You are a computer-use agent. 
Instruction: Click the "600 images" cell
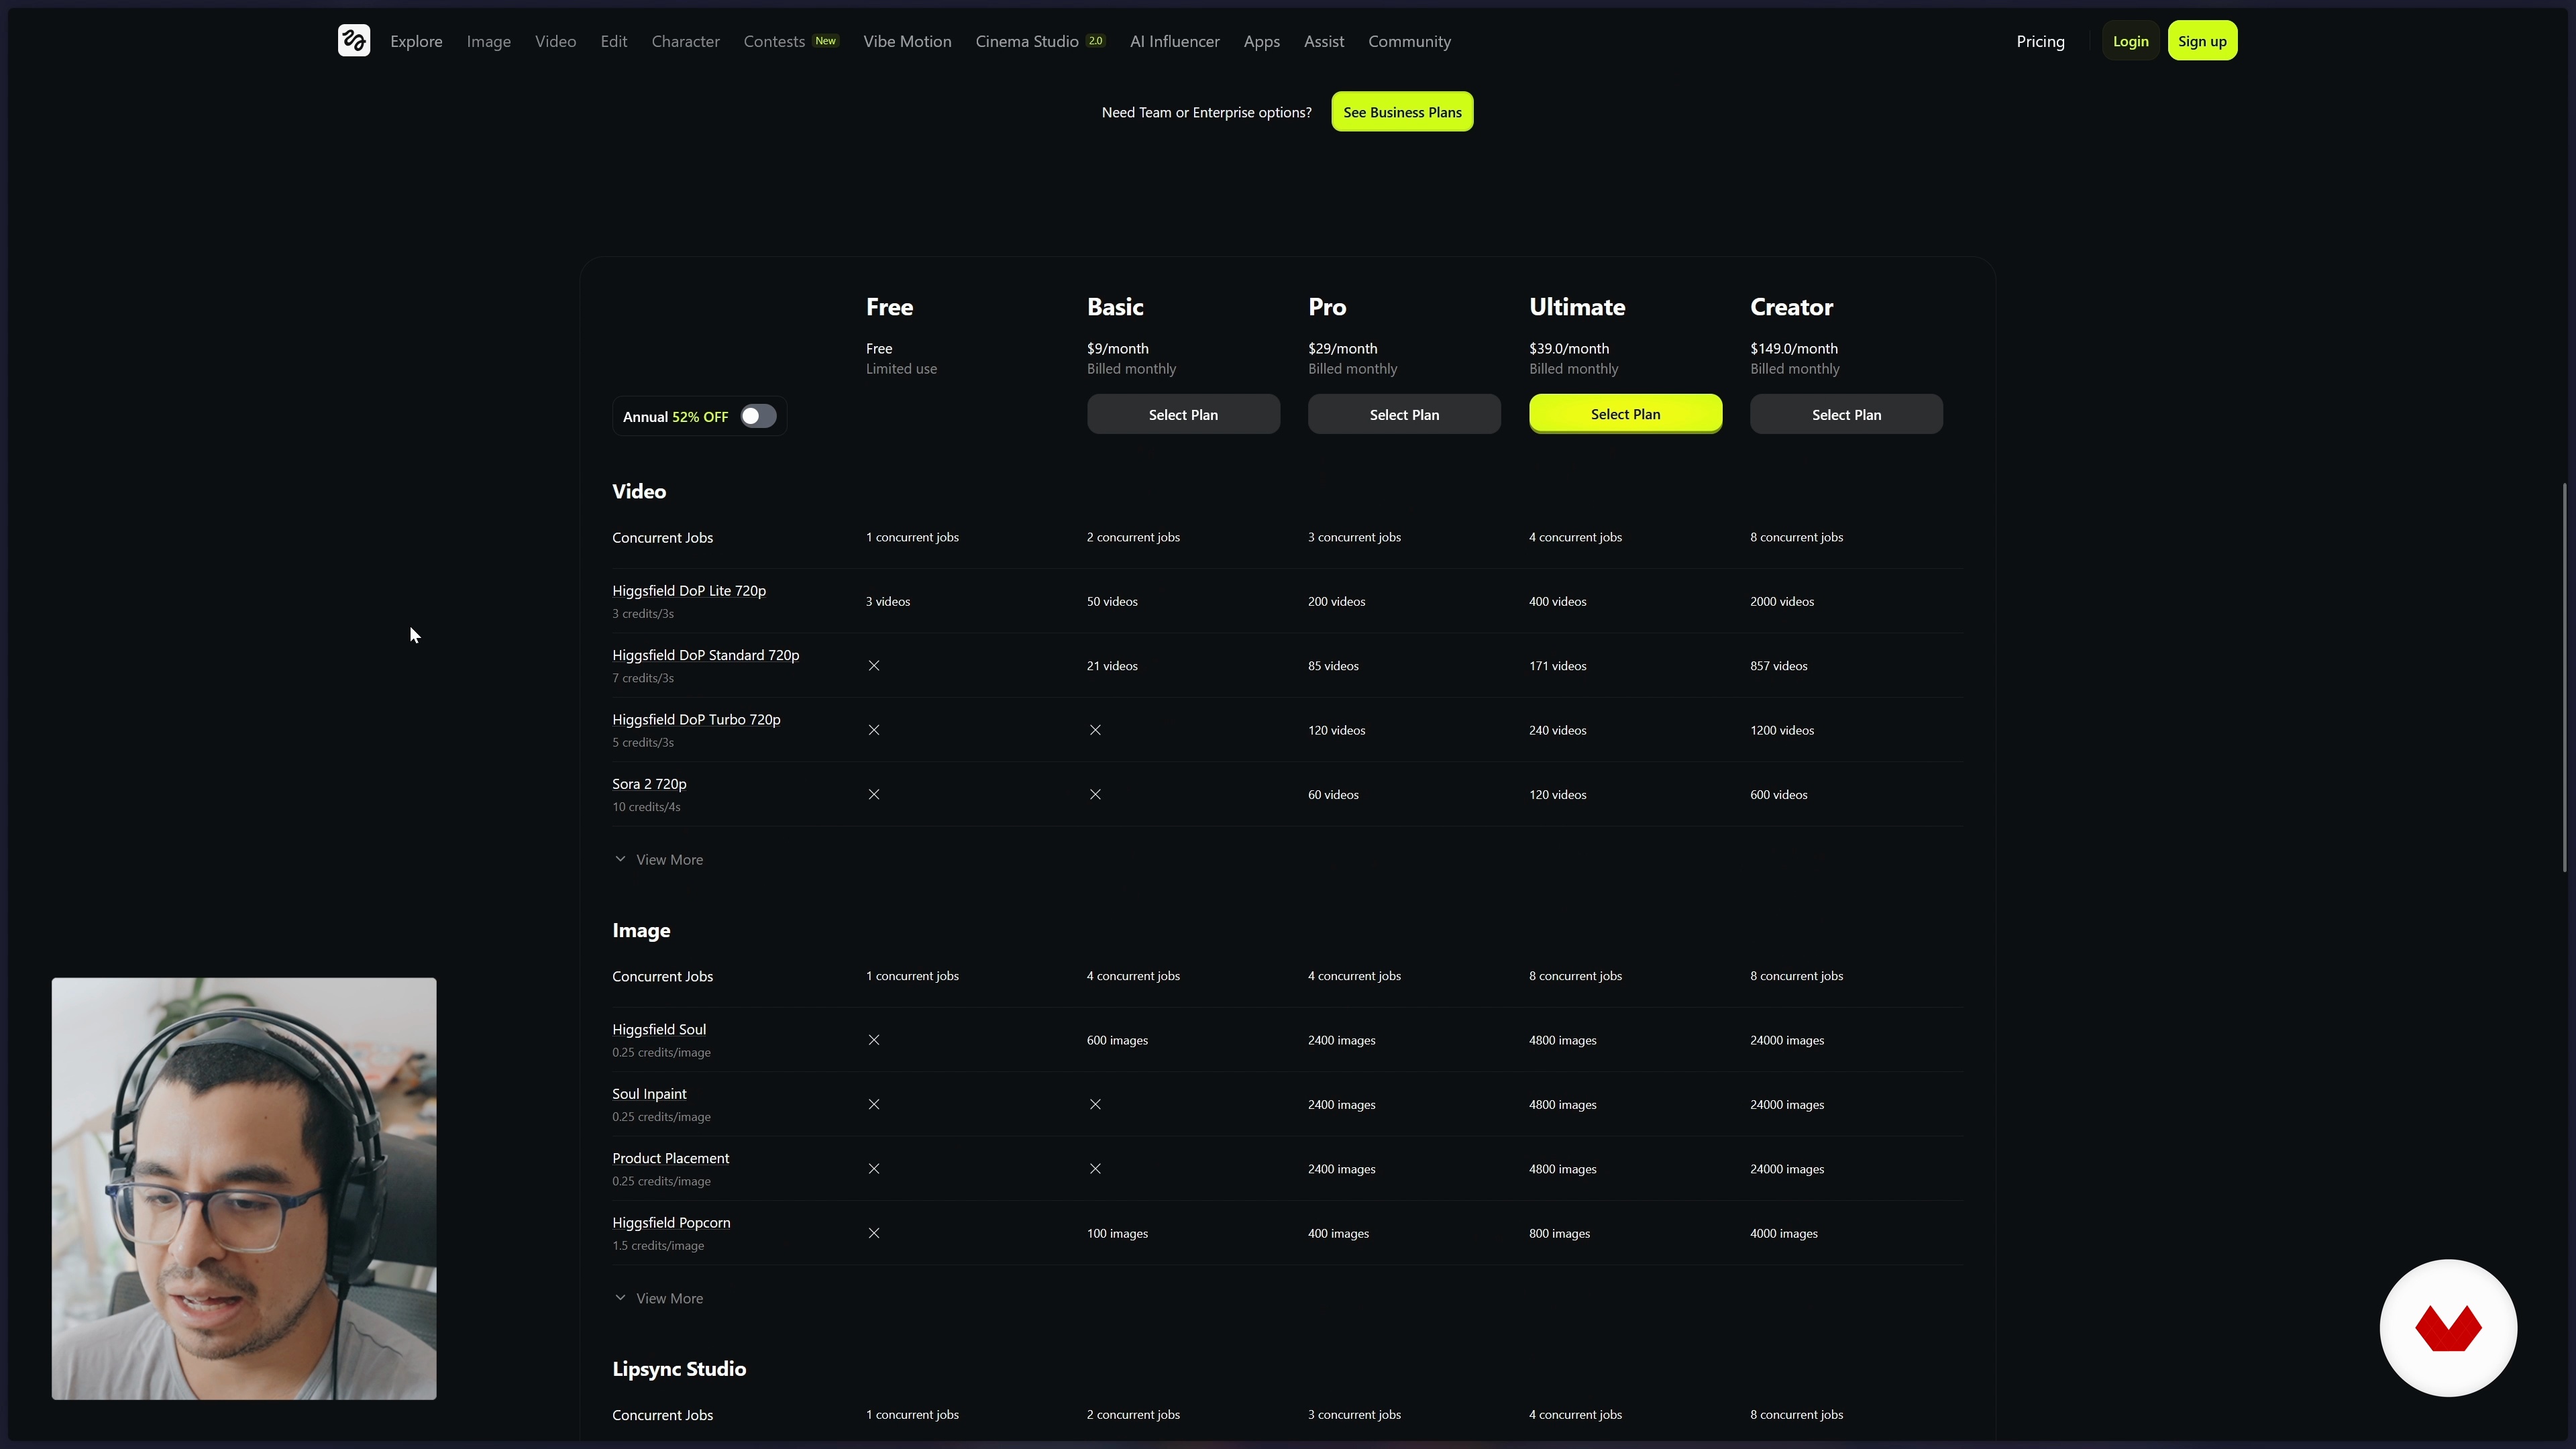tap(1118, 1041)
